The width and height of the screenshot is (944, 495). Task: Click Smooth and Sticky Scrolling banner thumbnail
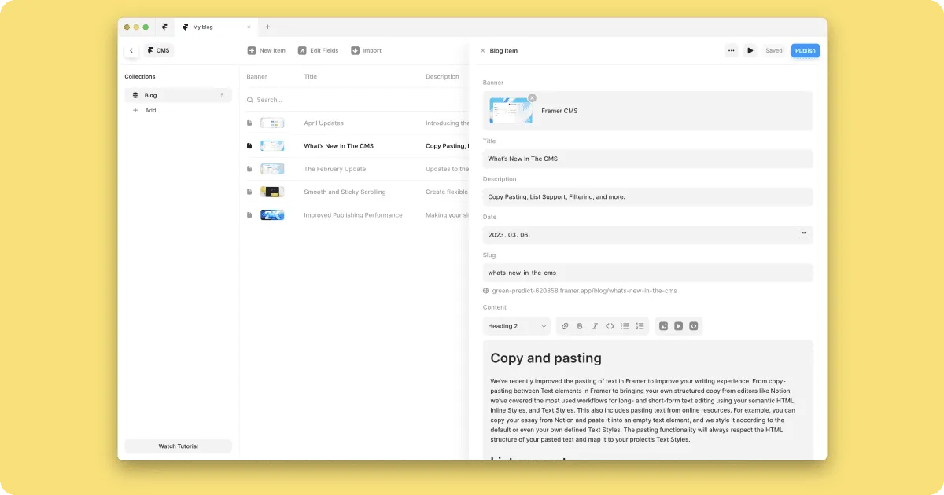(272, 192)
